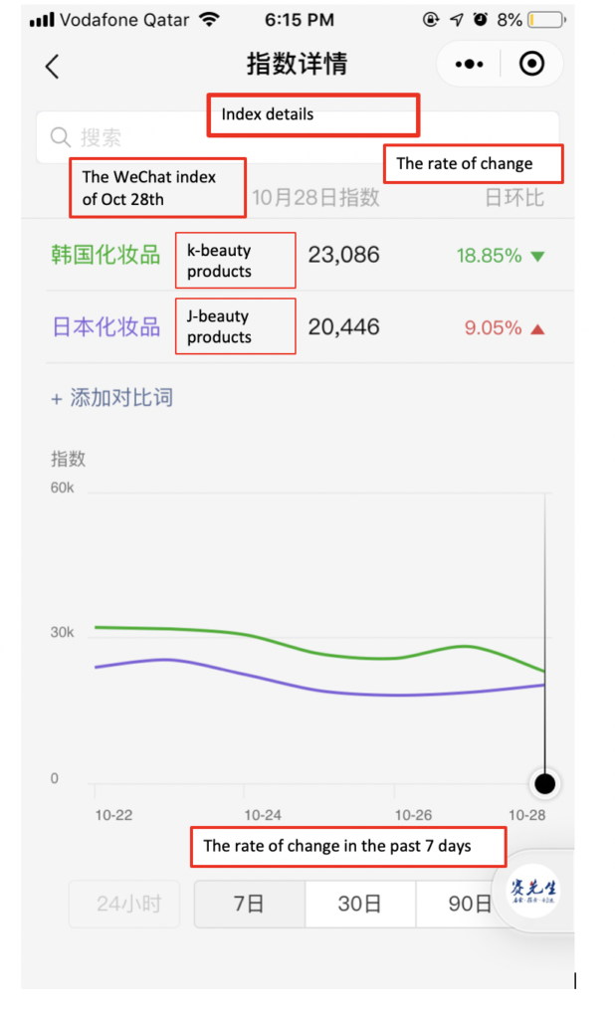Toggle off the k-beauty products keyword row
Screen dimensions: 615x1019
104,255
